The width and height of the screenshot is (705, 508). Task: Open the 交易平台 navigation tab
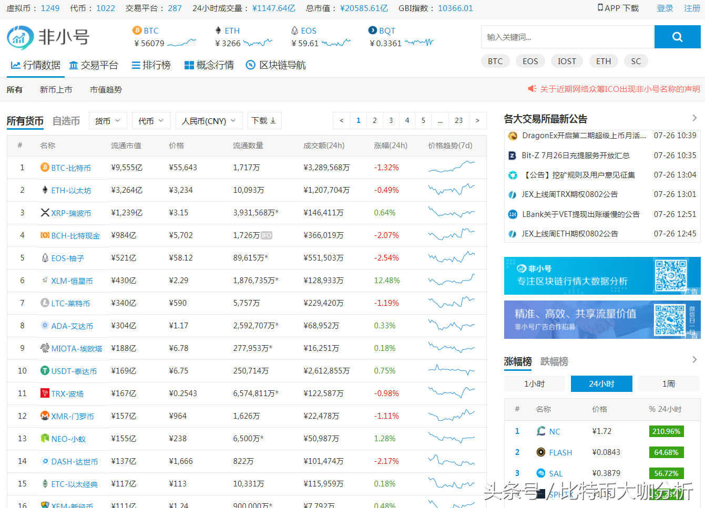point(94,65)
